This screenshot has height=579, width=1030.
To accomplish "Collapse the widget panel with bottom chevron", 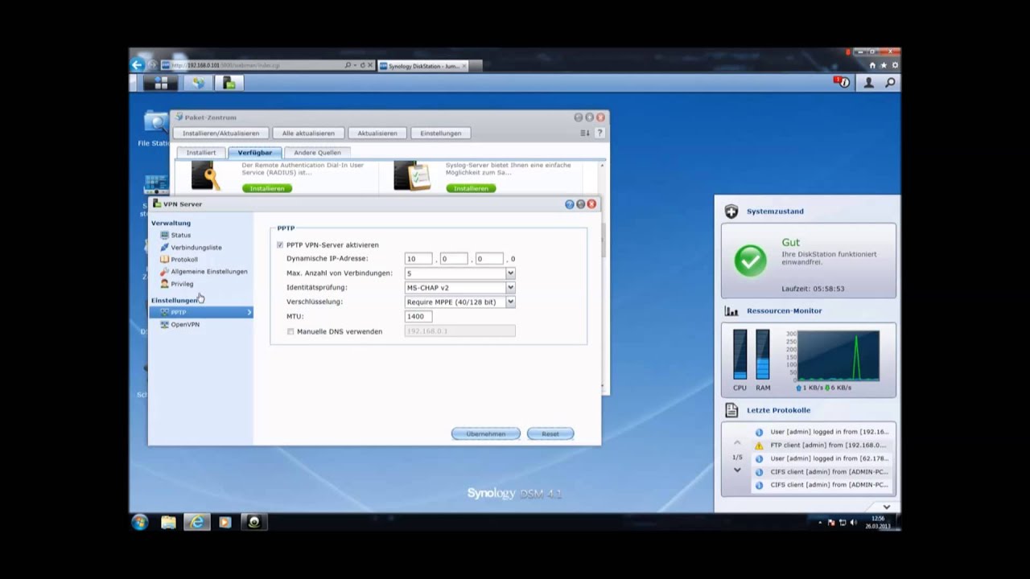I will point(886,507).
